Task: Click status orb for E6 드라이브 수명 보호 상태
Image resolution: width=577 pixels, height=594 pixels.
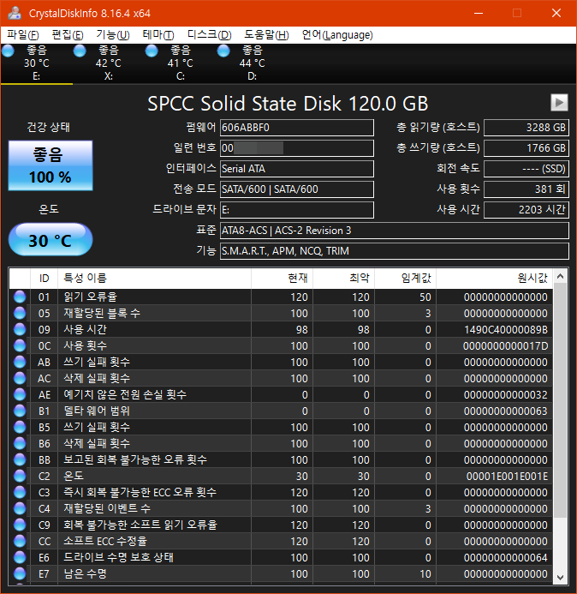Action: 20,557
